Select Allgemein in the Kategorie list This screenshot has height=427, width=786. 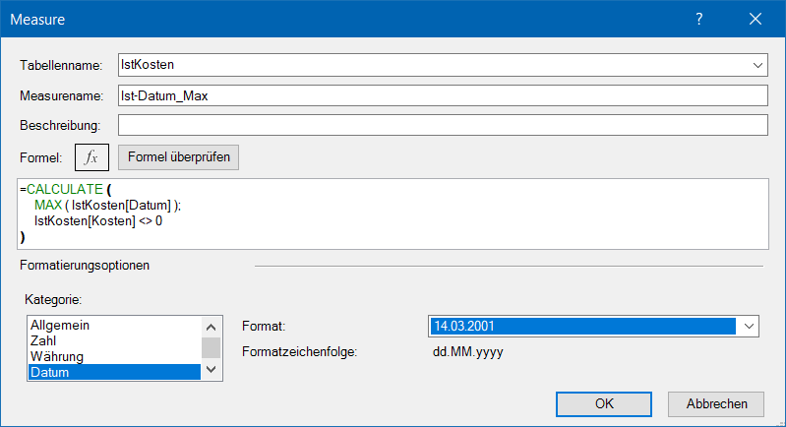pos(113,325)
